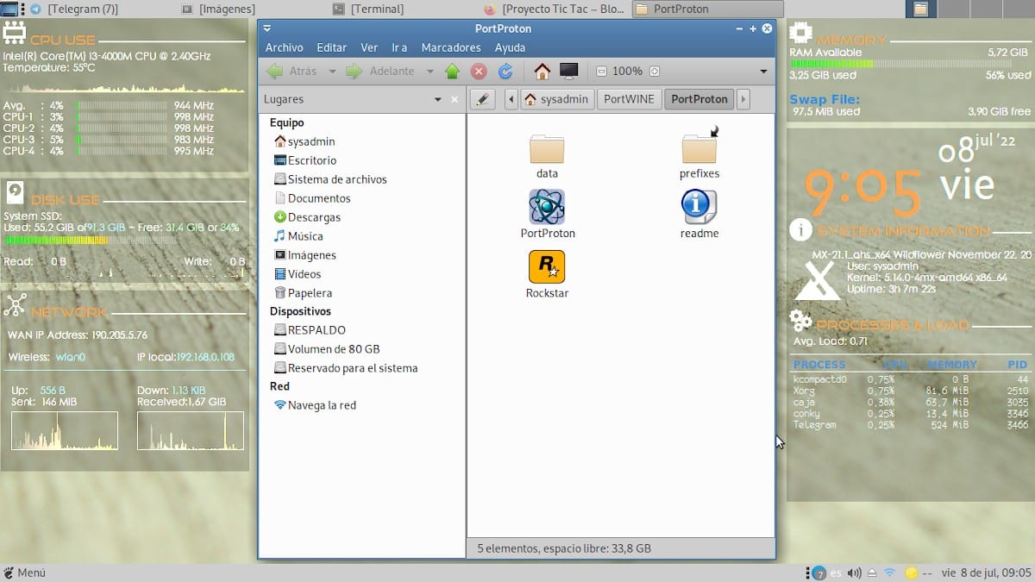Select Descargas in the sidebar
The height and width of the screenshot is (582, 1035).
tap(313, 217)
